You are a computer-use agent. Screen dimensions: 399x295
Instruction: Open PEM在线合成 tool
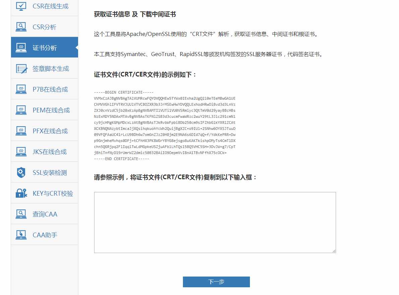[x=45, y=110]
